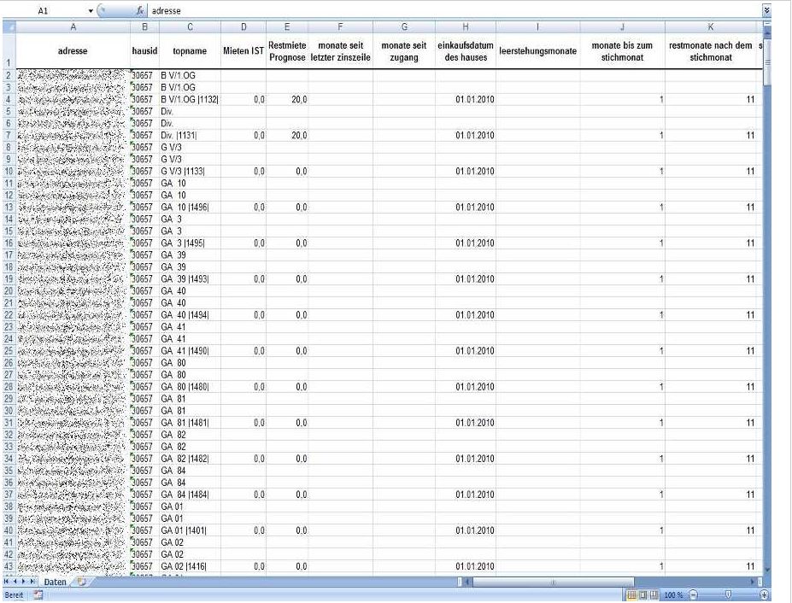Open the Daten sheet tab
The image size is (792, 603).
coord(55,582)
